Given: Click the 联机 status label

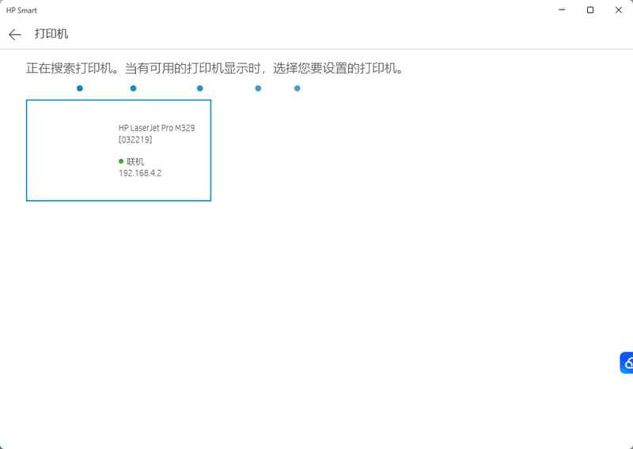Looking at the screenshot, I should [135, 161].
